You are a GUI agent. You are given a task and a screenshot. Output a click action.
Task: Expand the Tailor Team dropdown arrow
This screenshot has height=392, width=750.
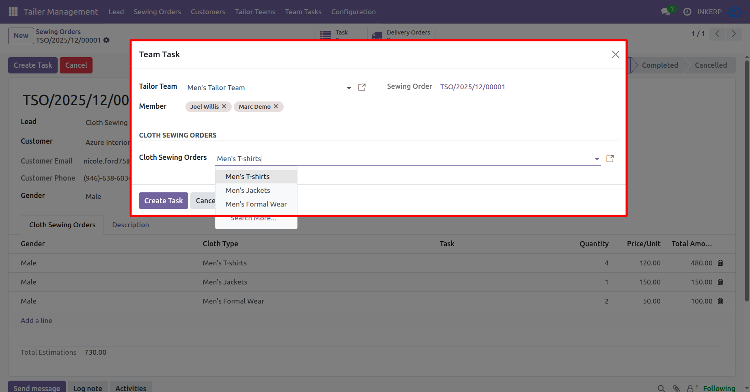[349, 88]
